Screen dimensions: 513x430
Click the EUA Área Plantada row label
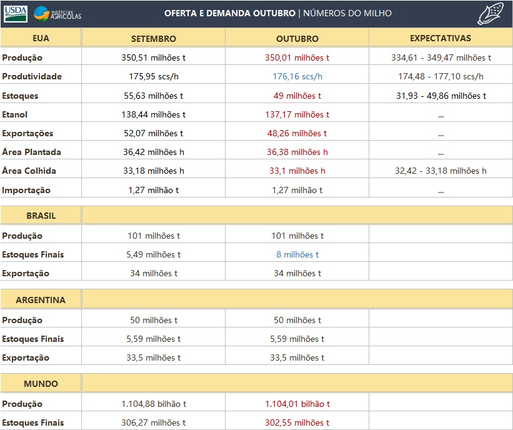click(31, 152)
